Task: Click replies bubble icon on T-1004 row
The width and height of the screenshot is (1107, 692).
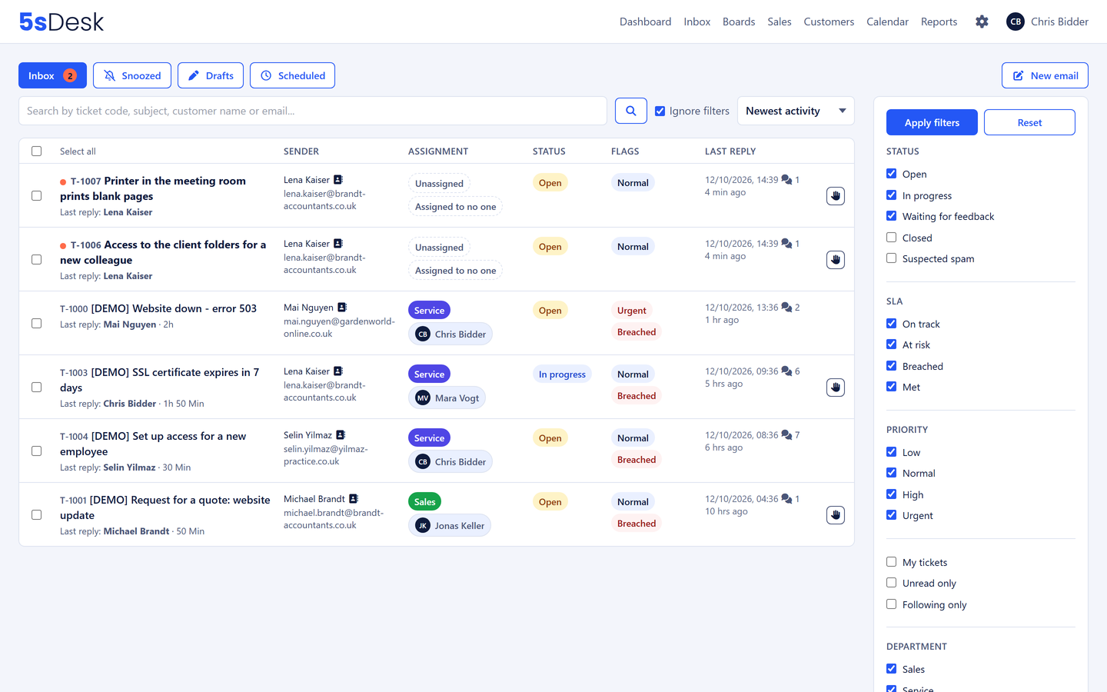Action: (786, 435)
